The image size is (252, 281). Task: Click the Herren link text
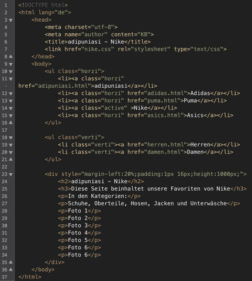(200, 145)
